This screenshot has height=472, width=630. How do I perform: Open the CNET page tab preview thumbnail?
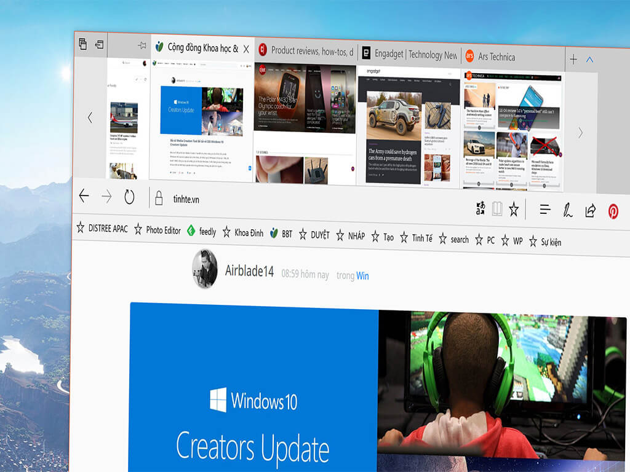click(x=305, y=123)
